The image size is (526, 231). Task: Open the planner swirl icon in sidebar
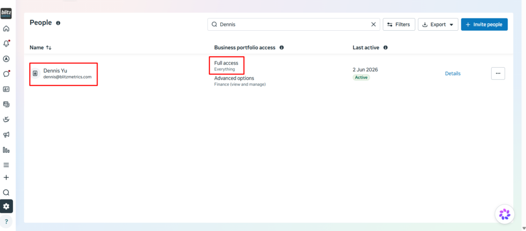(6, 119)
